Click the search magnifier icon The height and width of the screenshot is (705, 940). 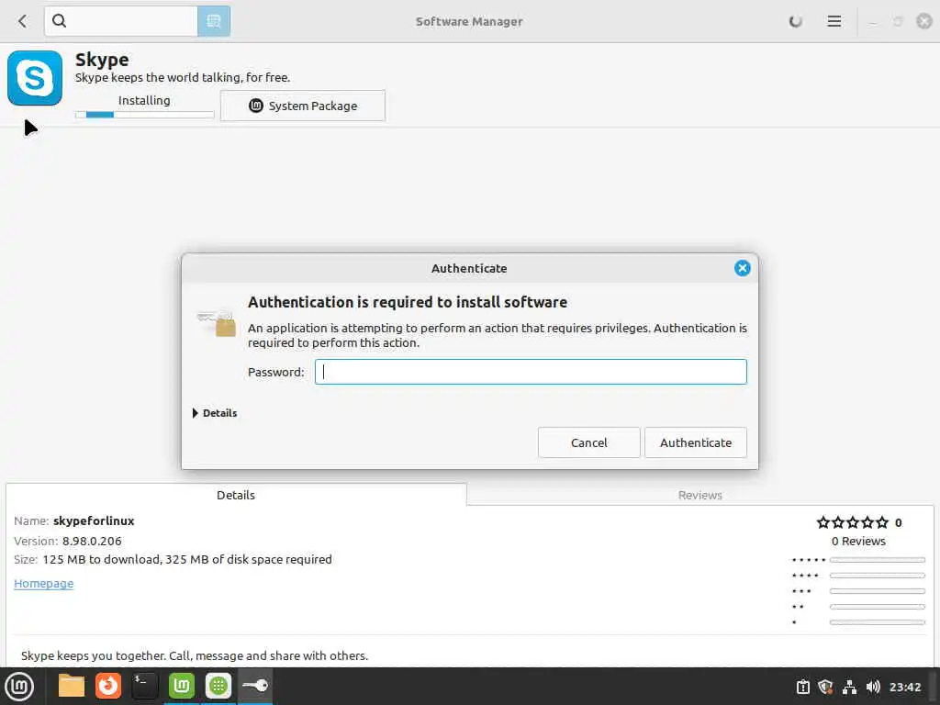[x=59, y=21]
